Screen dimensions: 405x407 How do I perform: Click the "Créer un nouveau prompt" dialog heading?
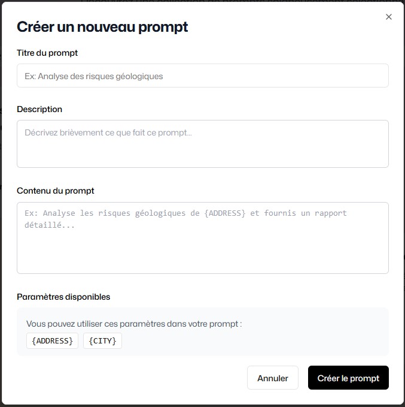point(102,26)
